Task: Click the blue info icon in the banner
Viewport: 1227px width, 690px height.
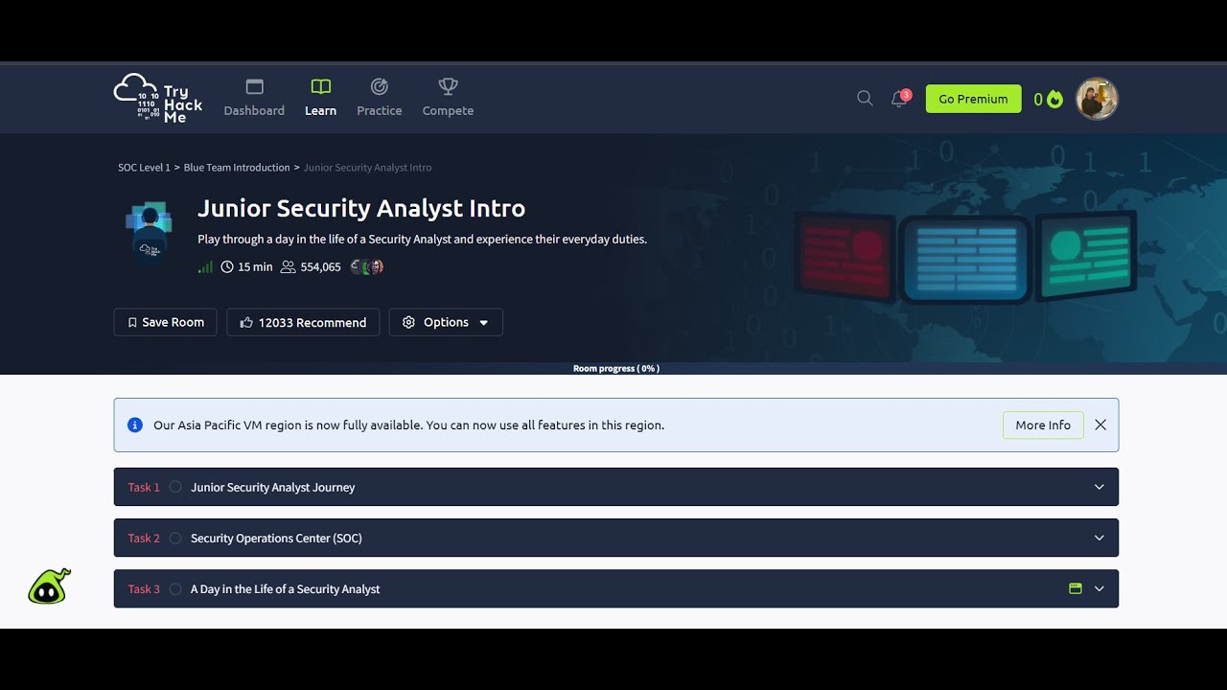Action: (135, 425)
